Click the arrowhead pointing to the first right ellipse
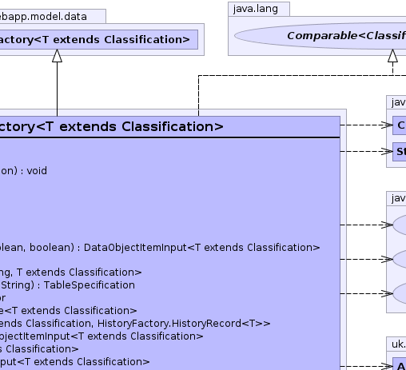Viewport: 406px width, 370px height. coord(387,225)
